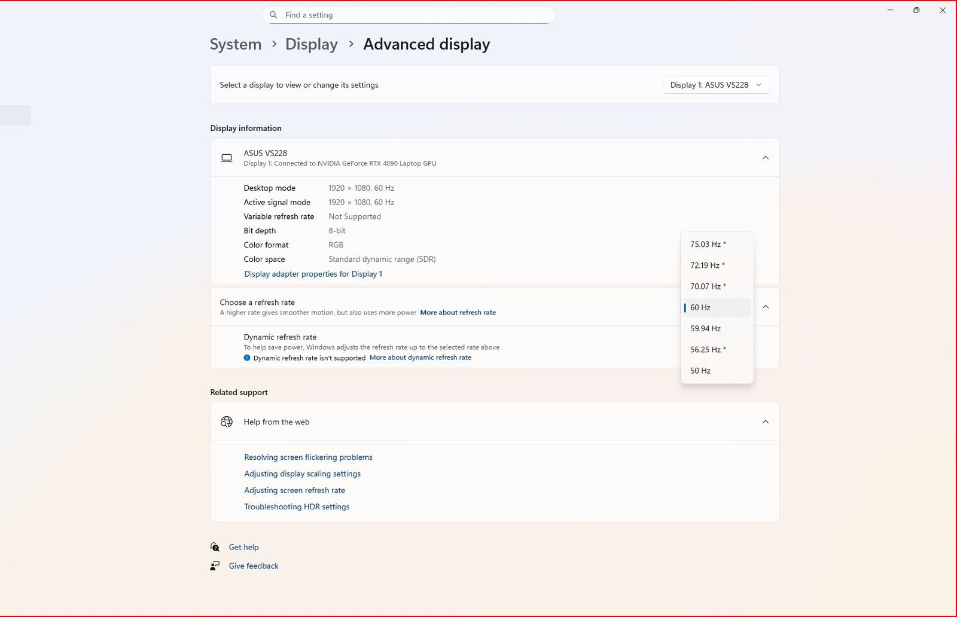Click the search magnifier icon
Image resolution: width=957 pixels, height=617 pixels.
click(273, 15)
